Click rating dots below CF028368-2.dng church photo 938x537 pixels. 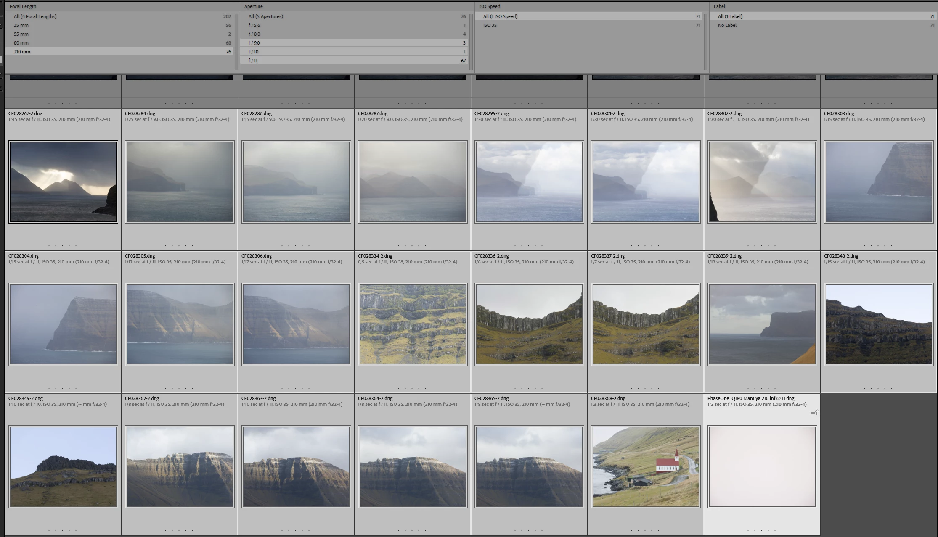645,531
